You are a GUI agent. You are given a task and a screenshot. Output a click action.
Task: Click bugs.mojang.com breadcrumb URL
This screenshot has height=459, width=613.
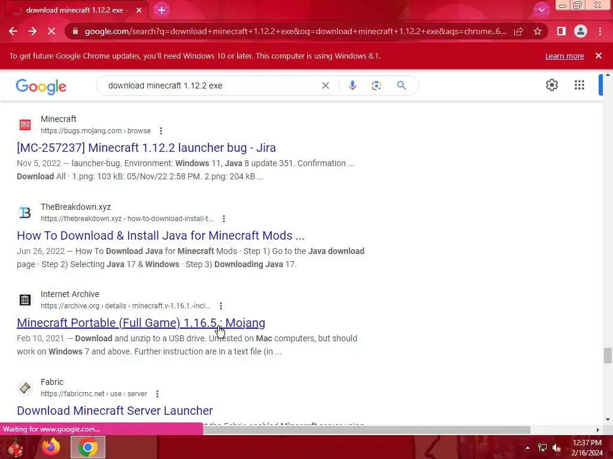pyautogui.click(x=95, y=131)
